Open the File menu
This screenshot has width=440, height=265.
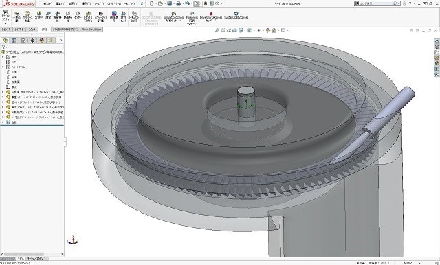click(47, 3)
